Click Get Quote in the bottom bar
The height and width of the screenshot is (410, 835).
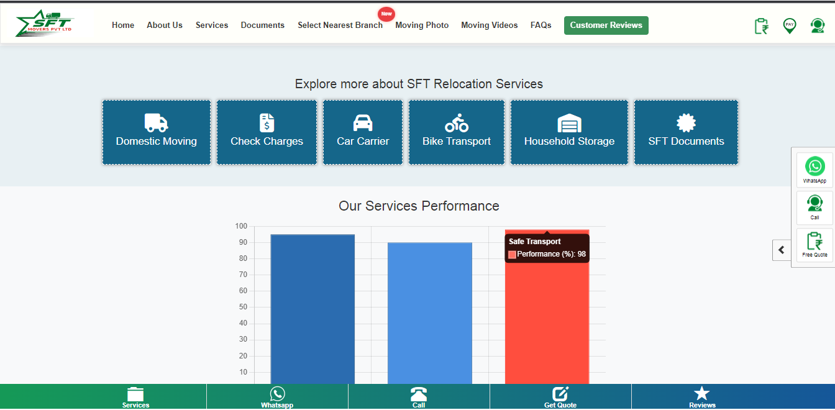(x=560, y=396)
